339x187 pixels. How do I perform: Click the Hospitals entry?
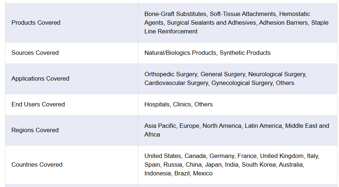coord(157,104)
